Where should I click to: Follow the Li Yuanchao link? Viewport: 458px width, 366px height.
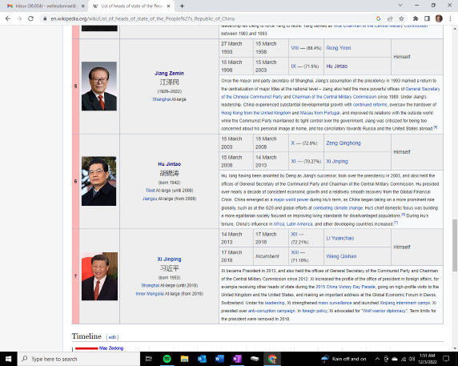tap(340, 239)
